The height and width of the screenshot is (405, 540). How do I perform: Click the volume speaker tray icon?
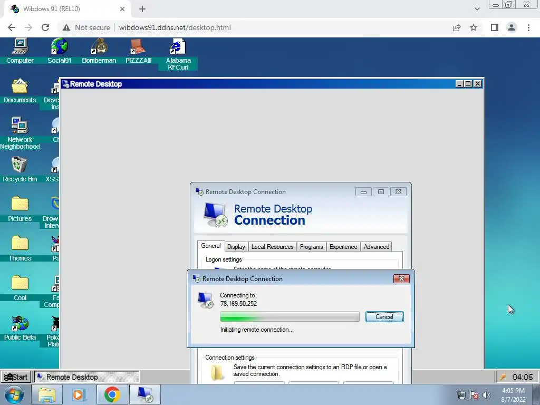click(x=486, y=395)
